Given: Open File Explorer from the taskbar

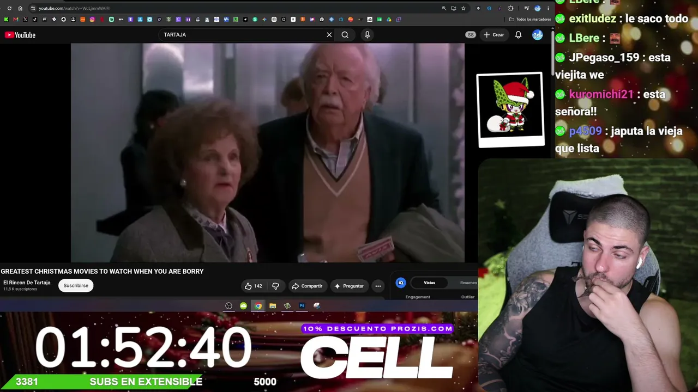Looking at the screenshot, I should [273, 306].
